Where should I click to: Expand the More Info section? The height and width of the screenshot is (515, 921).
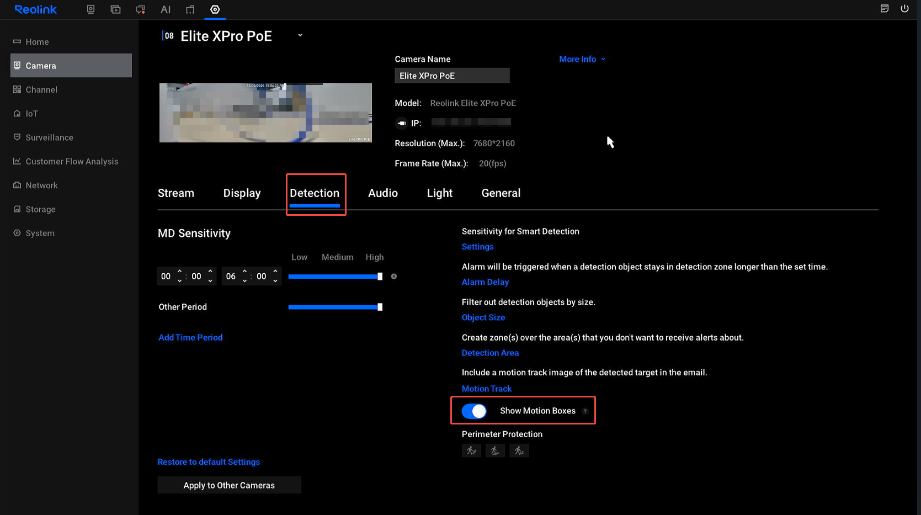click(x=582, y=59)
